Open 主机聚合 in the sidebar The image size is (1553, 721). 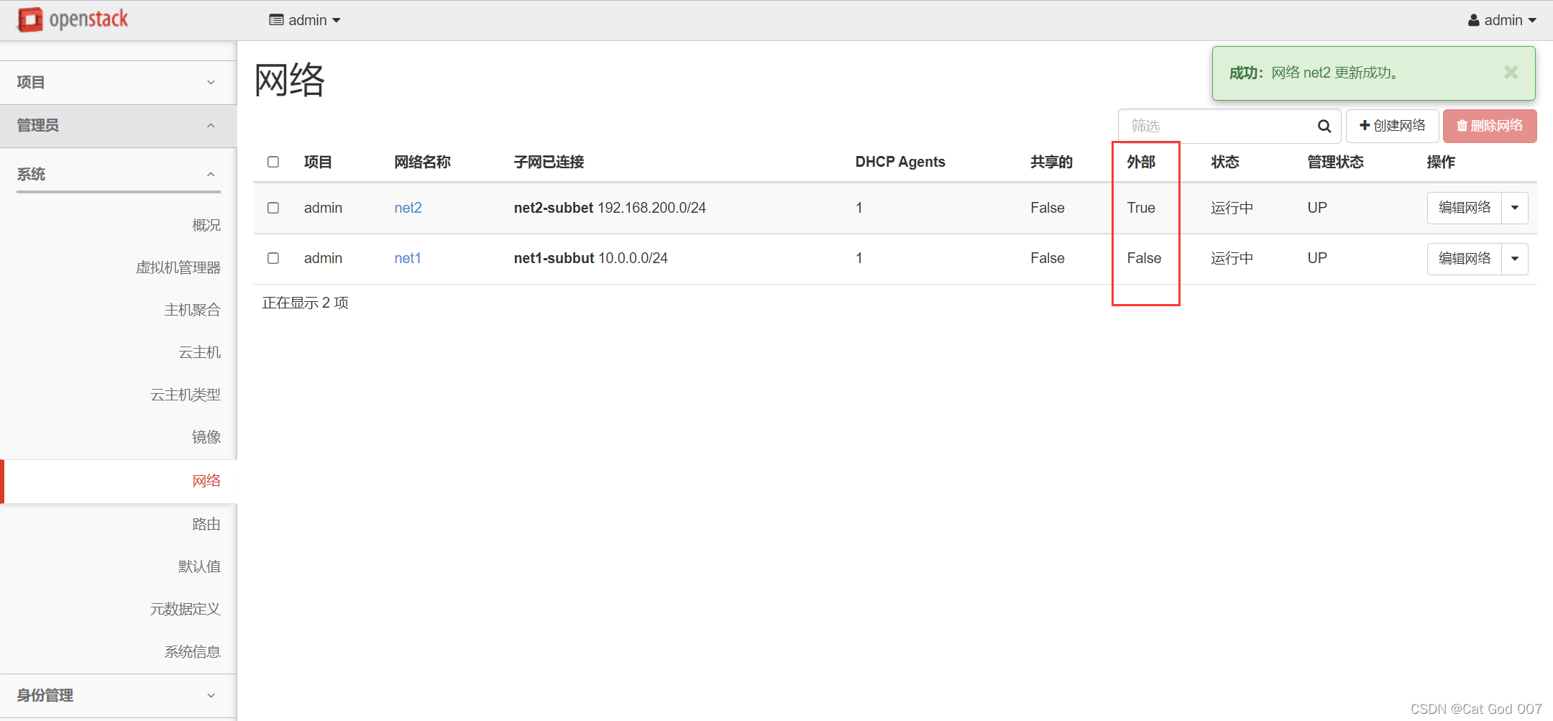point(192,310)
